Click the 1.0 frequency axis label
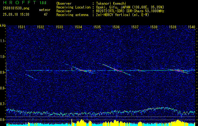Viewport: 198px width, 126px height. (3, 57)
